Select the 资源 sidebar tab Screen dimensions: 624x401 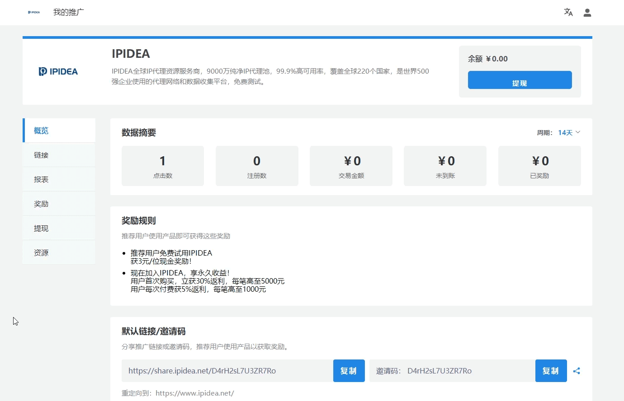coord(59,252)
